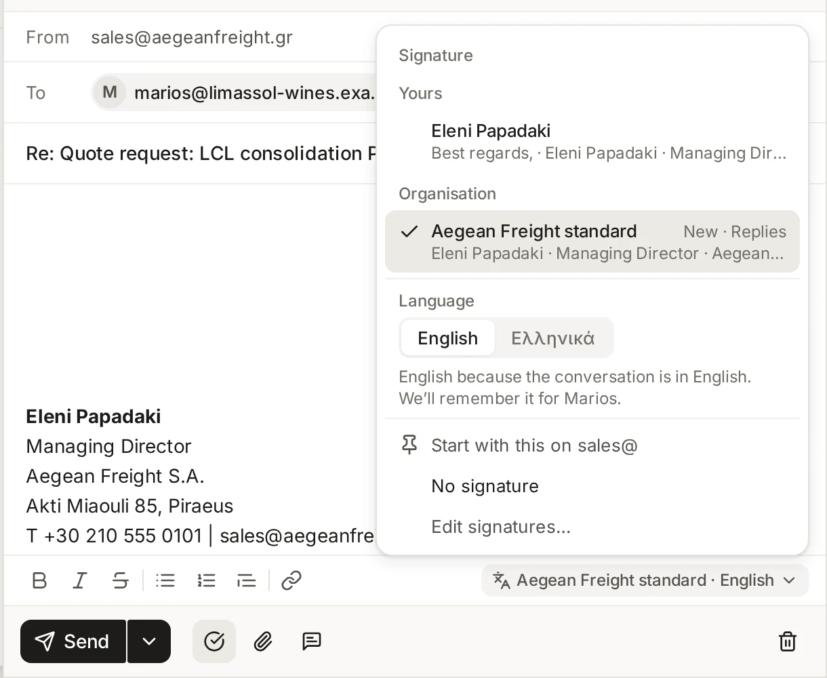Image resolution: width=827 pixels, height=678 pixels.
Task: Toggle bold formatting
Action: [x=39, y=580]
